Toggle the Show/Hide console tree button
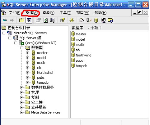The image size is (150, 125). click(29, 20)
